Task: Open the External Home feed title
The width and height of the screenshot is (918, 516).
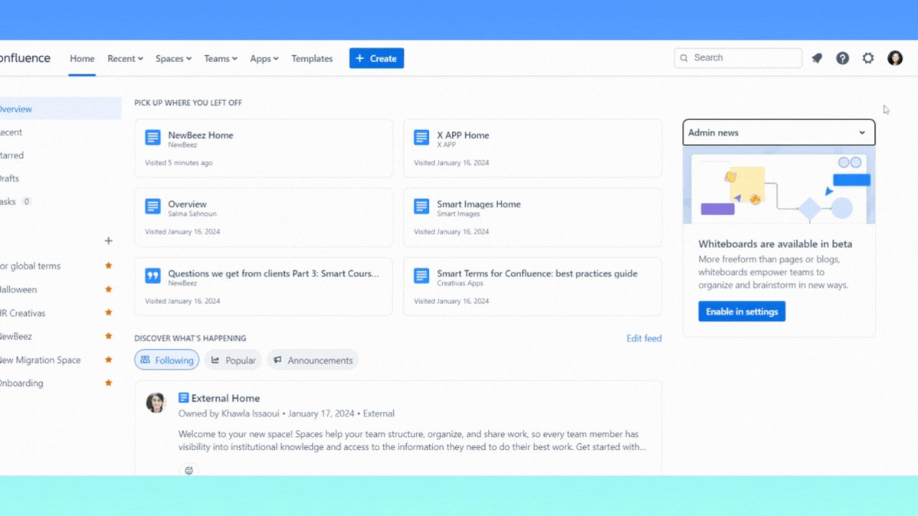Action: click(225, 398)
